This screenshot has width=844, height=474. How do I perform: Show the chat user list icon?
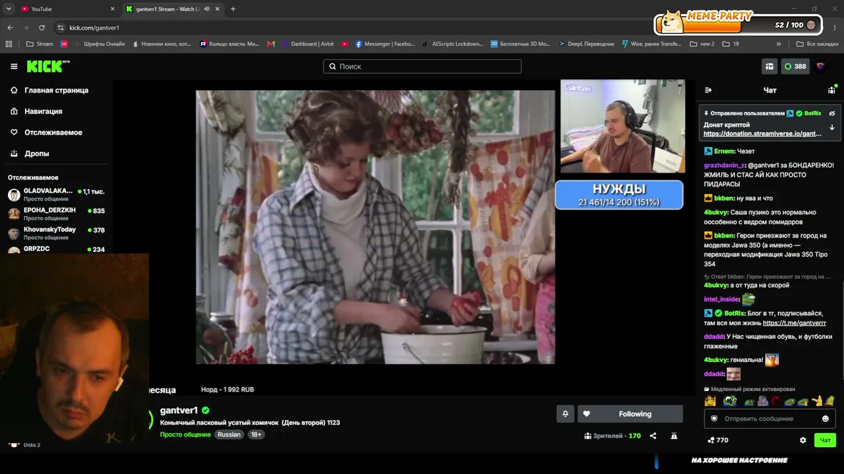coord(831,90)
